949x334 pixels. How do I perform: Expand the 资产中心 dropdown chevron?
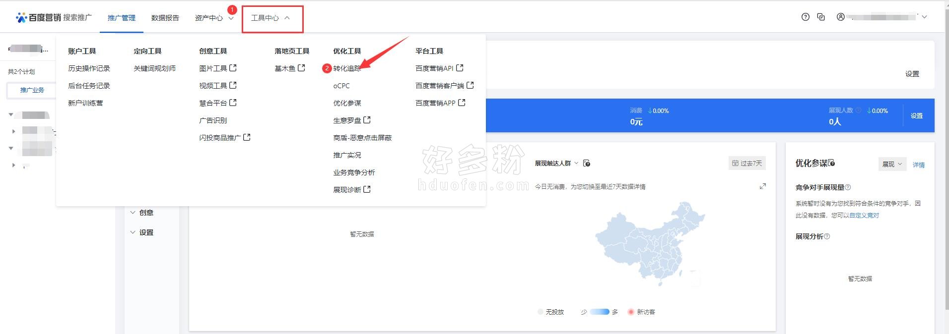(x=231, y=18)
